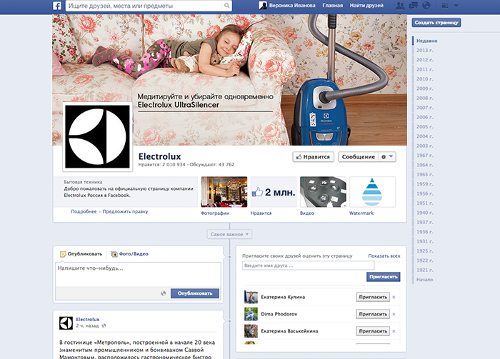Expand the Самое важное filter dropdown
Viewport: 500px width, 359px height.
[x=229, y=234]
